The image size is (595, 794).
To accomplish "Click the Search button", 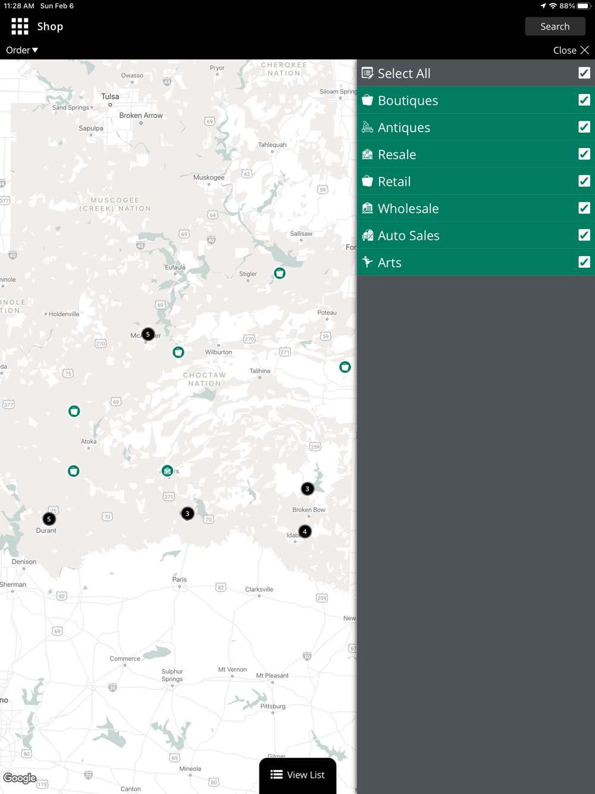I will (555, 26).
